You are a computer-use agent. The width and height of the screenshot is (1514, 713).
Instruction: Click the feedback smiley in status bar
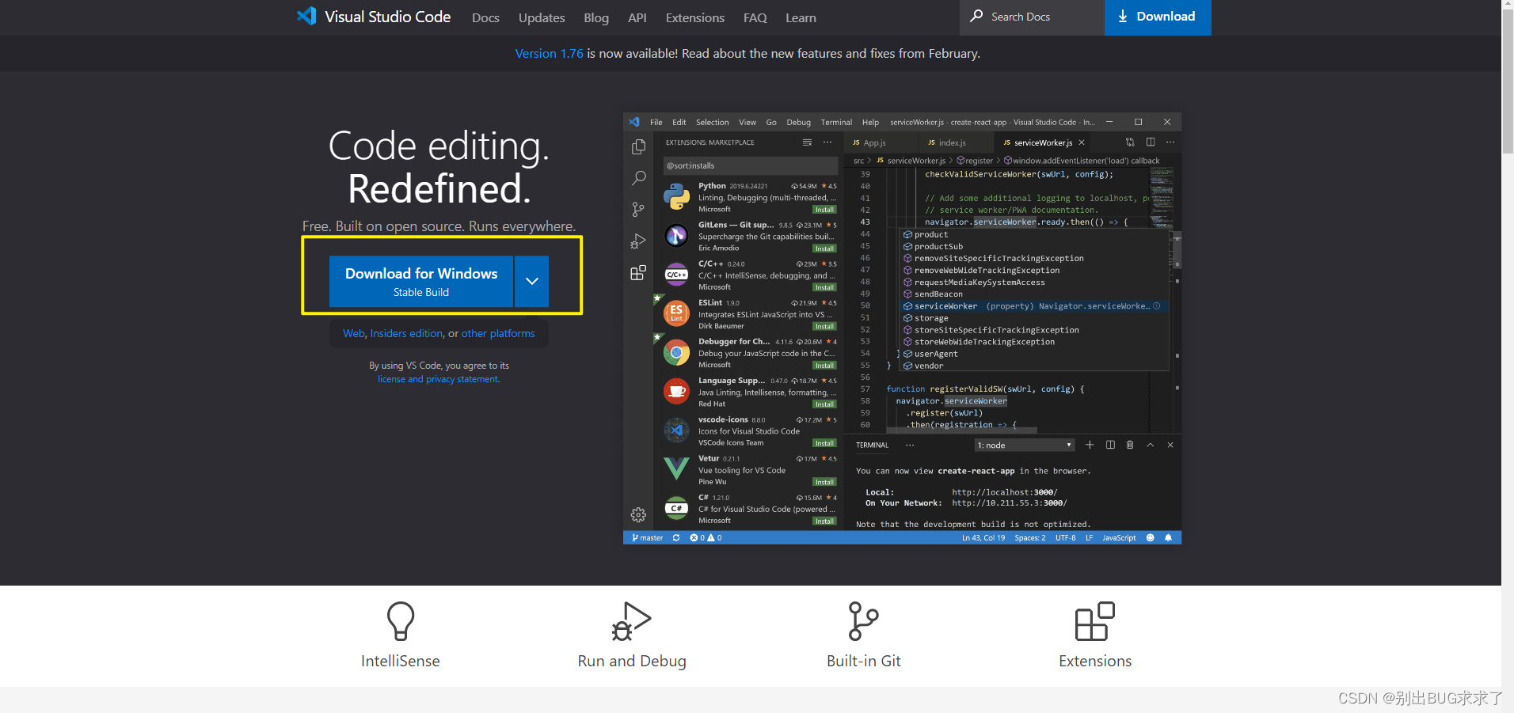(x=1151, y=538)
